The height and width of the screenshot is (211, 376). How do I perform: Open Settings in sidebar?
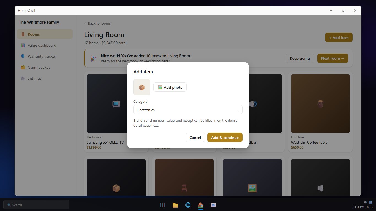[x=45, y=78]
